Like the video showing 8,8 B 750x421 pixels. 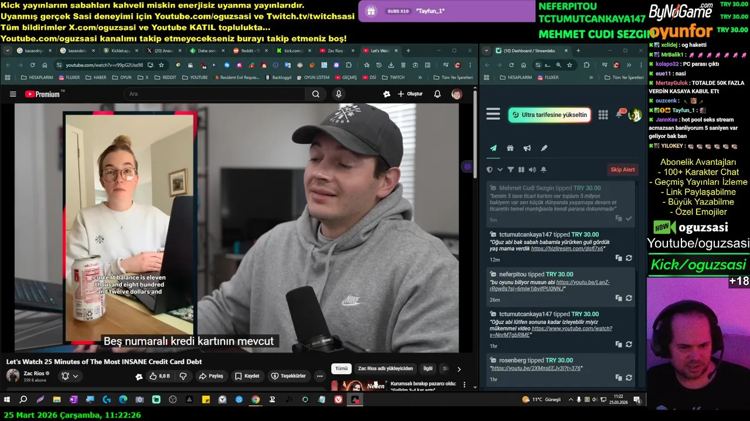pos(161,376)
